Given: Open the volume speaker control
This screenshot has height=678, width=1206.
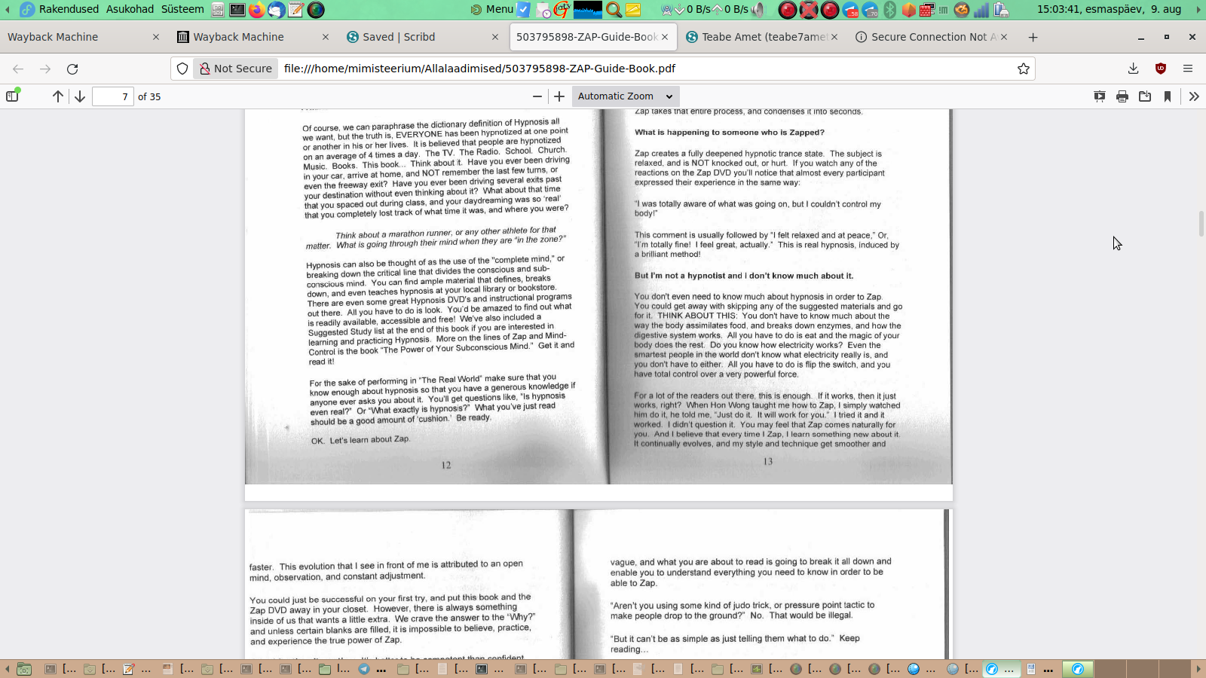Looking at the screenshot, I should tap(758, 10).
